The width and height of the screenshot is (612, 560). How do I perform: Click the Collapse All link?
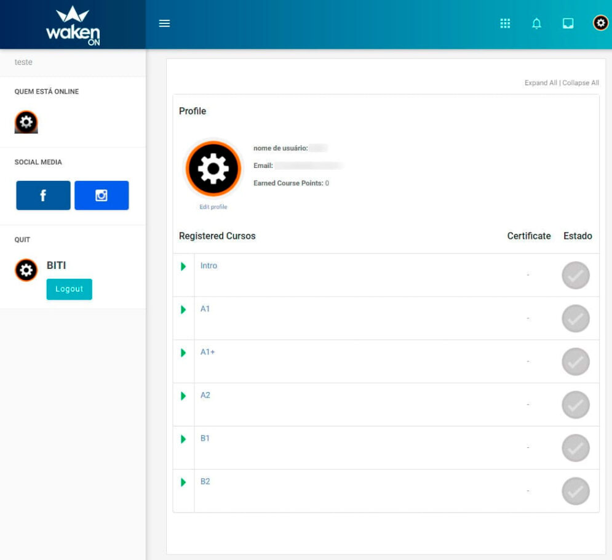pos(581,83)
